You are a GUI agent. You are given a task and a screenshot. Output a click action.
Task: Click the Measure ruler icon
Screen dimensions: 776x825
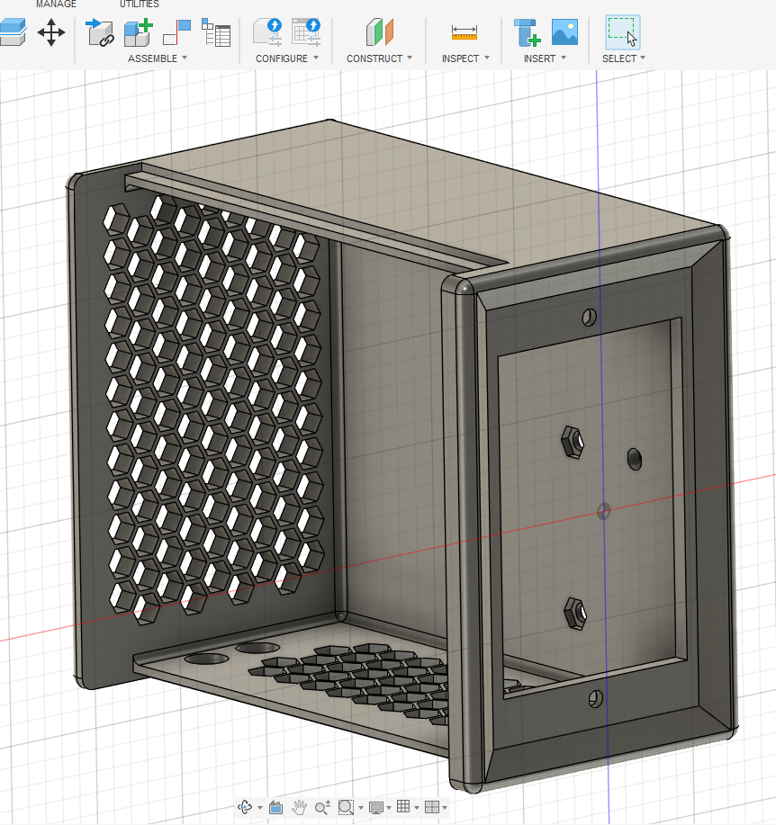(x=465, y=33)
